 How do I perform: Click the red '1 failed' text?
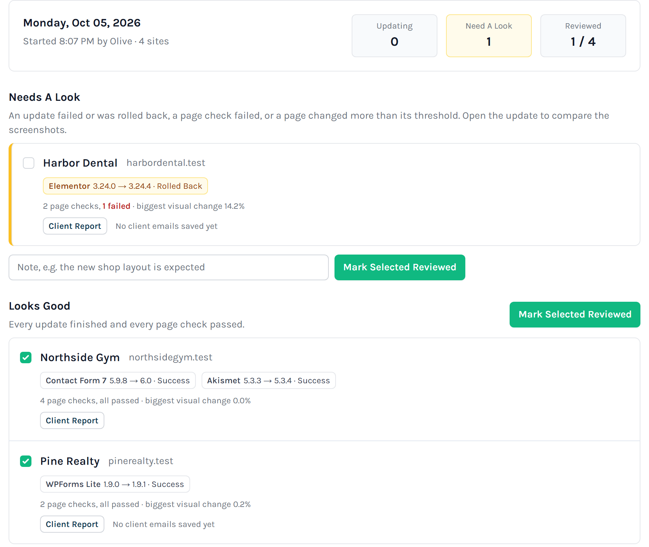(117, 206)
